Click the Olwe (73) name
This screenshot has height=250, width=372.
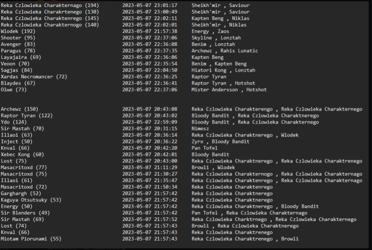click(x=14, y=90)
